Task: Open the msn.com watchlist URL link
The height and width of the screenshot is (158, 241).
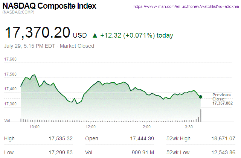Action: (186, 7)
